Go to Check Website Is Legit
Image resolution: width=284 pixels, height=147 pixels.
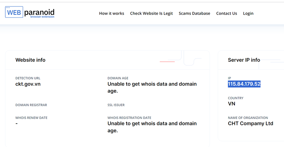tap(151, 13)
